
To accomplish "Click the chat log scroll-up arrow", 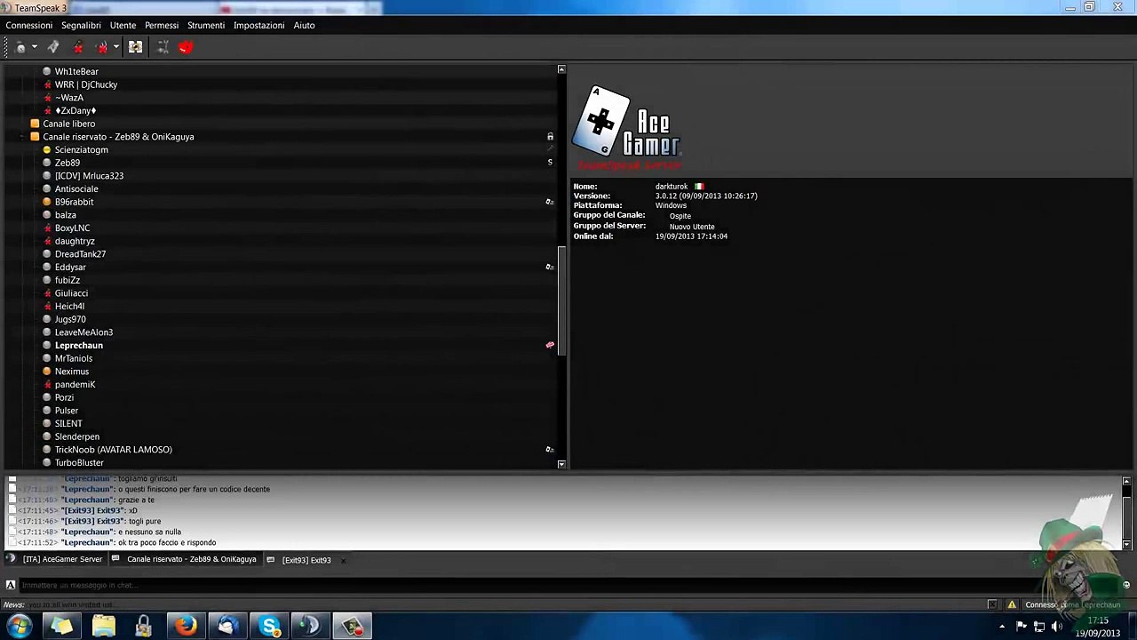I will tap(1126, 482).
